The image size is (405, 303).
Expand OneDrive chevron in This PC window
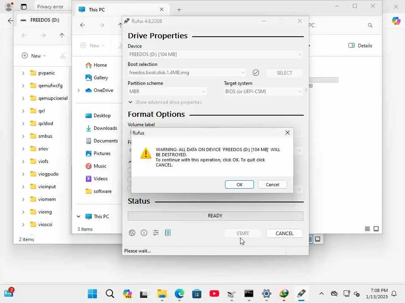tap(79, 90)
